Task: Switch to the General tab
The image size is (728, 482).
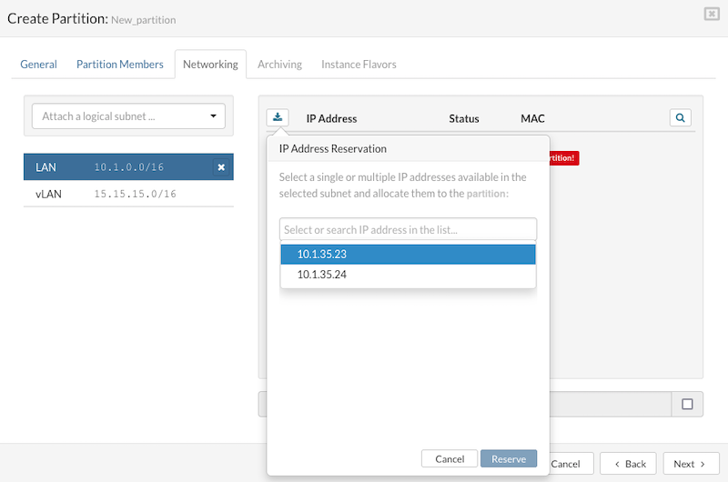Action: [39, 65]
